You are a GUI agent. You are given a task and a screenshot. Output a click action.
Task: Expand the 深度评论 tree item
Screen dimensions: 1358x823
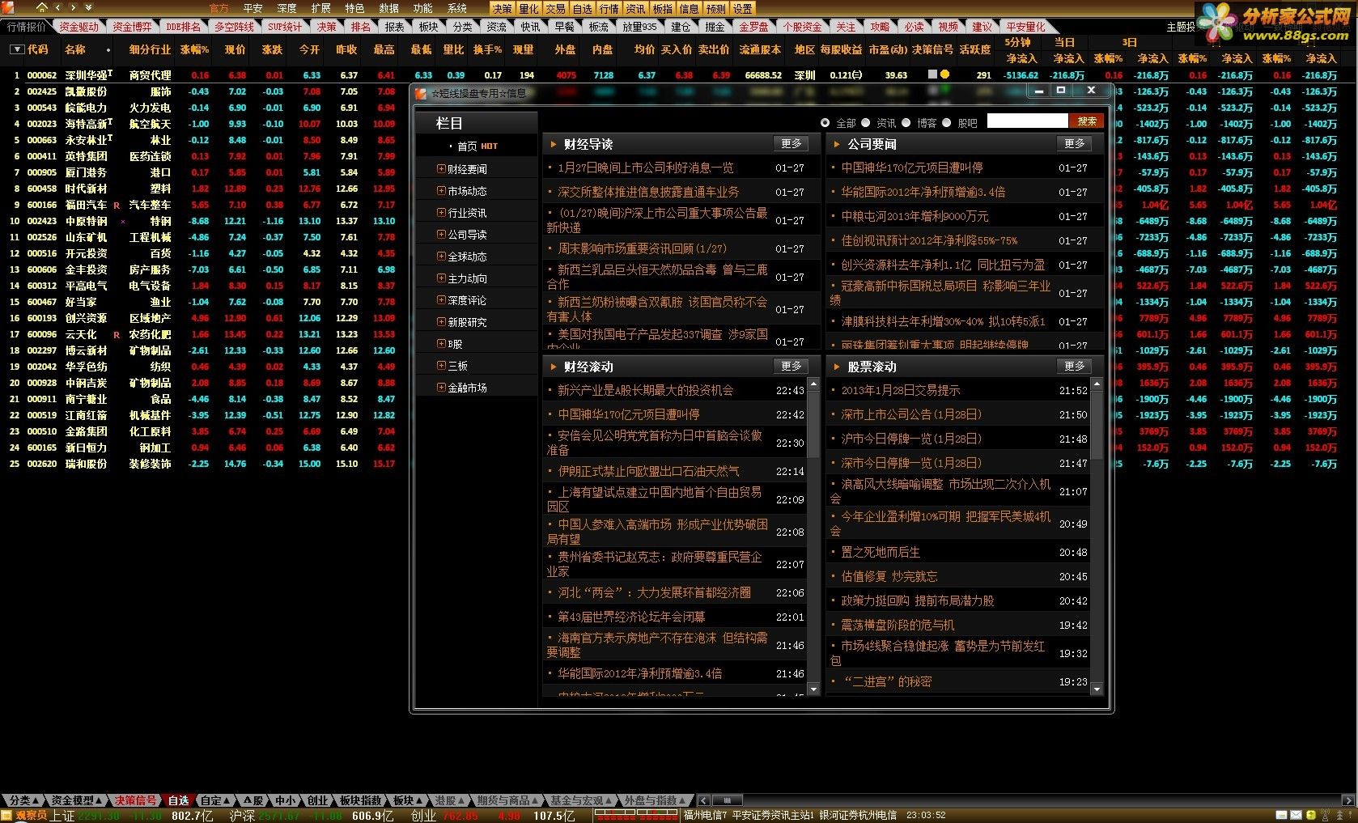441,300
